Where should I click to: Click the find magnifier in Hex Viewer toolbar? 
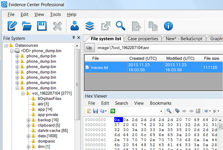169,111
